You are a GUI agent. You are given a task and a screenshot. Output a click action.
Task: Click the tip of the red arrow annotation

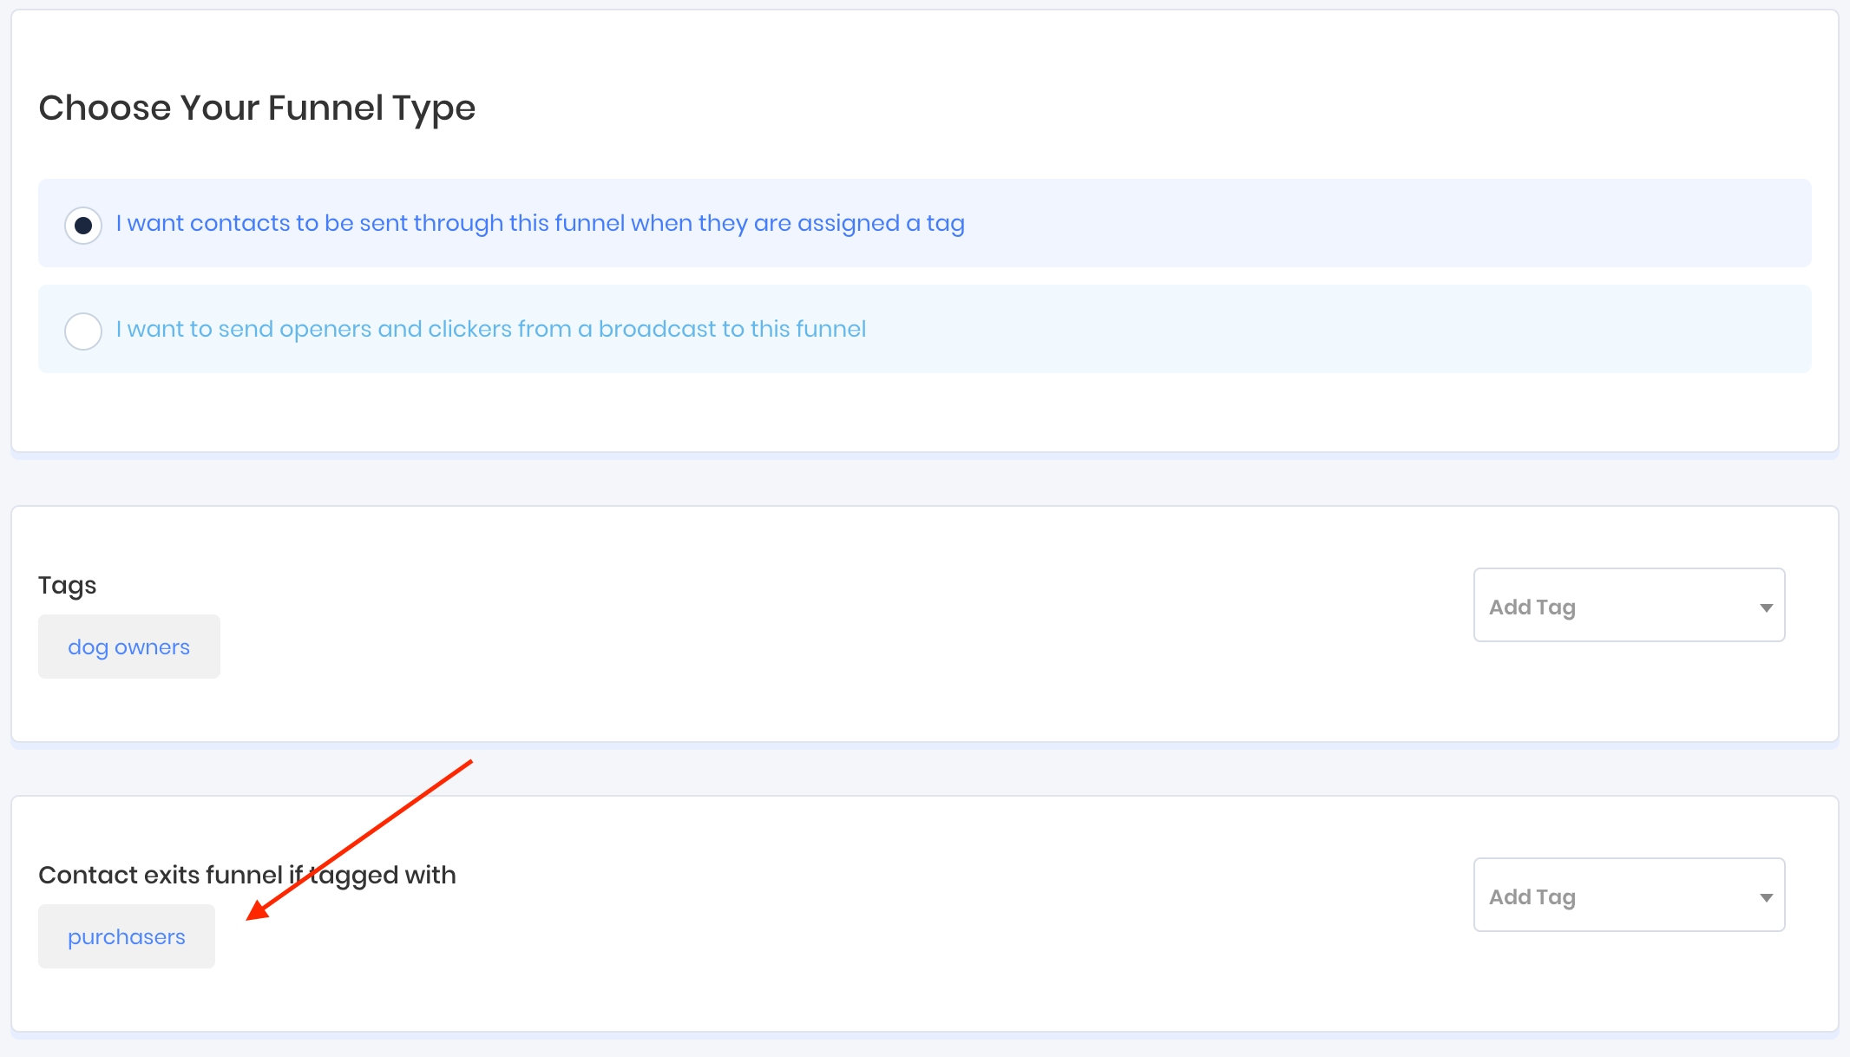pyautogui.click(x=250, y=918)
